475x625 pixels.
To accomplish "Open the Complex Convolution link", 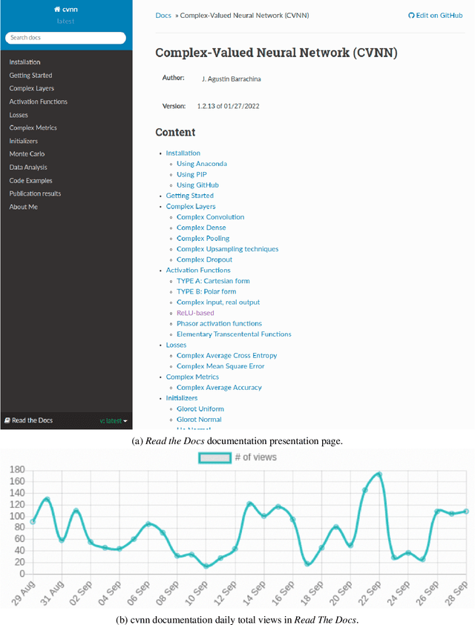I will 210,217.
